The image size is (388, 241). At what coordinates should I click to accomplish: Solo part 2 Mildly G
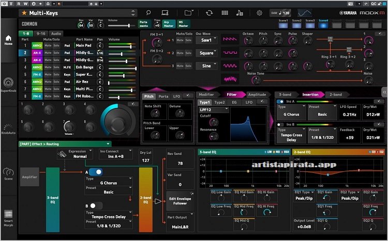[x=56, y=53]
